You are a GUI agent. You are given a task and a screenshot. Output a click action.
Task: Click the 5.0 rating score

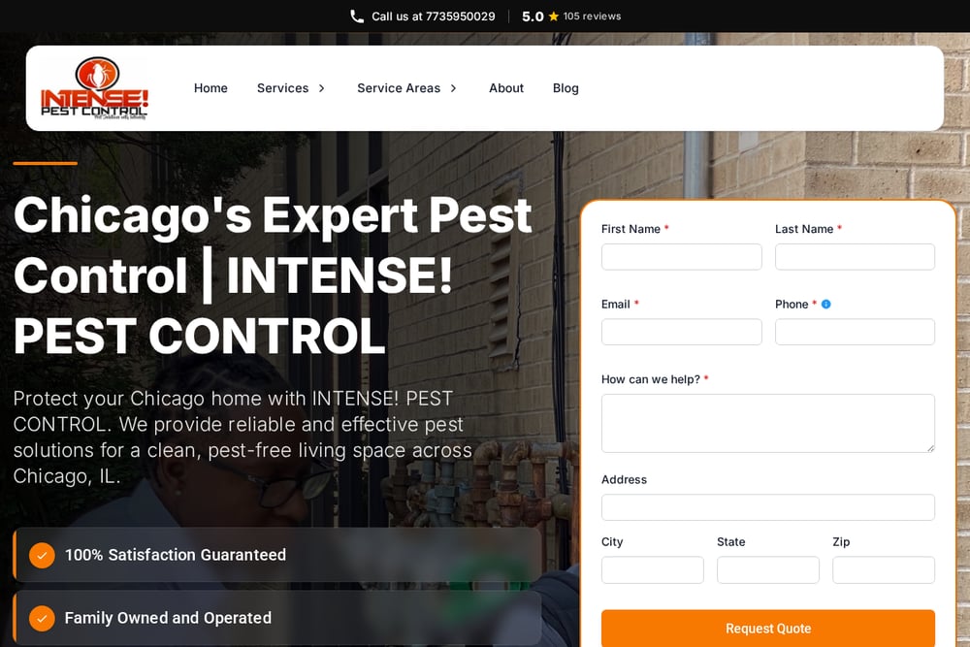tap(533, 16)
